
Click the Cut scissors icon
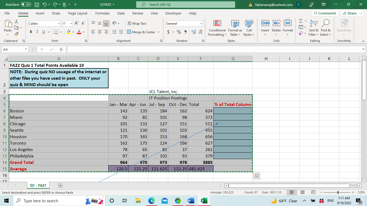[16, 21]
